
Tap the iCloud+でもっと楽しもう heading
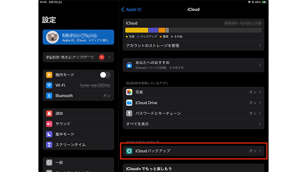[149, 169]
